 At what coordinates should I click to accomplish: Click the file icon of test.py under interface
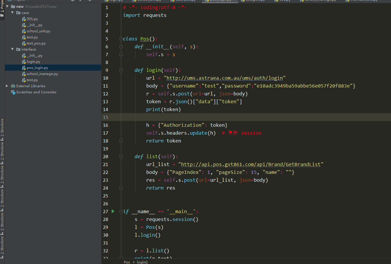24,80
